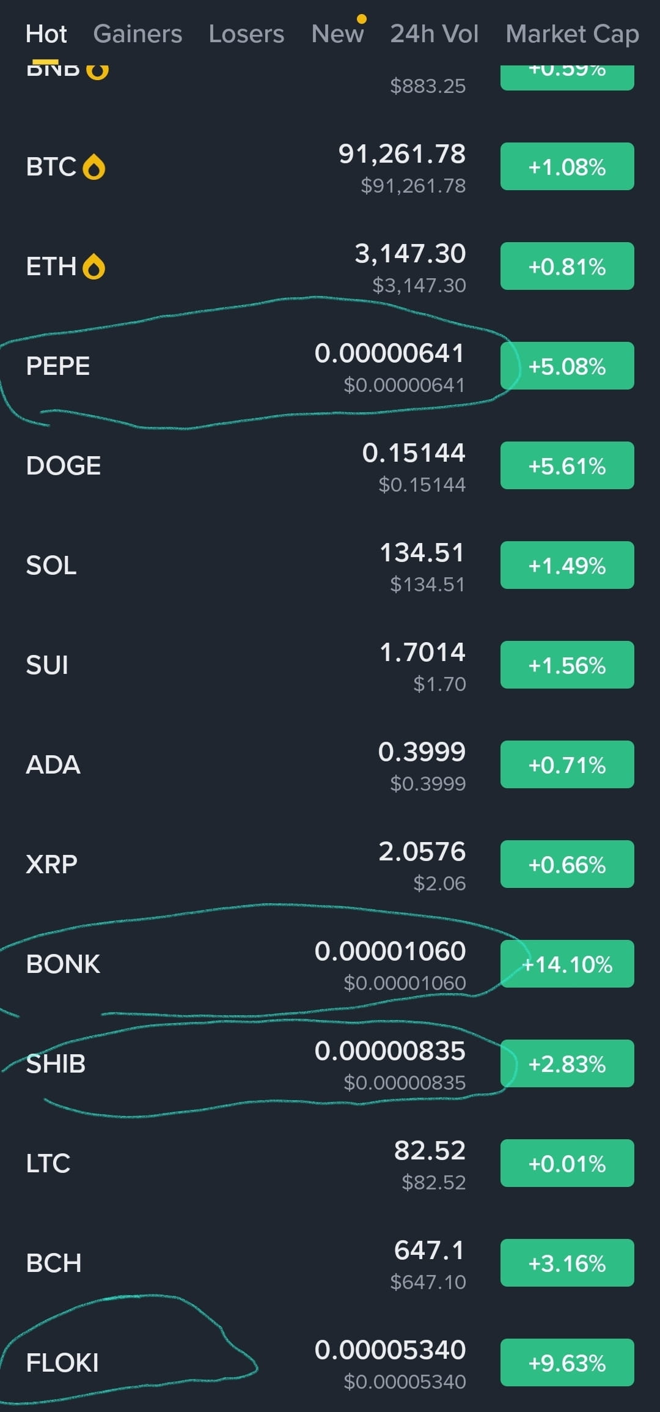Tap the LTC price 82.52
The width and height of the screenshot is (660, 1412).
[430, 1151]
